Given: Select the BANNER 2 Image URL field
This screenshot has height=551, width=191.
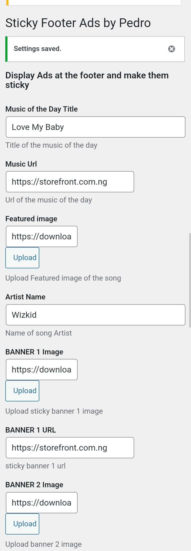Looking at the screenshot, I should click(x=42, y=503).
